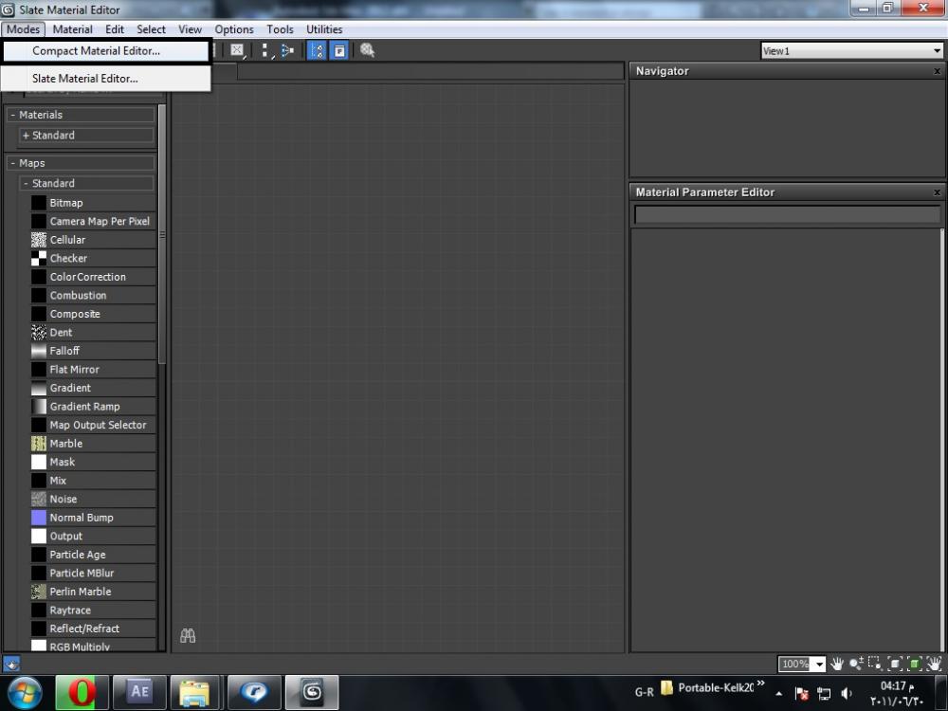This screenshot has height=711, width=948.
Task: Open the Opera browser from the taskbar
Action: pyautogui.click(x=82, y=692)
